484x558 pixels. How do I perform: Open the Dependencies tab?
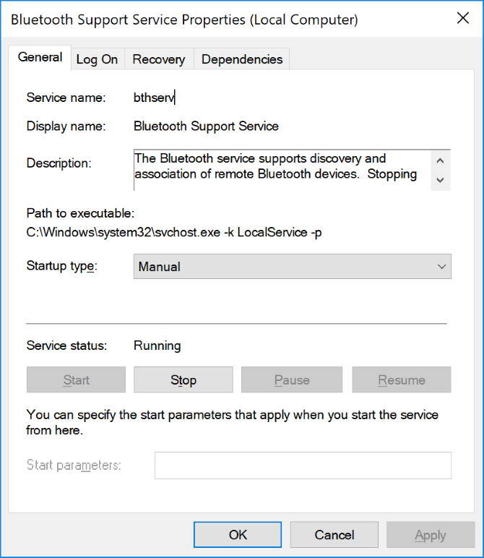point(242,59)
